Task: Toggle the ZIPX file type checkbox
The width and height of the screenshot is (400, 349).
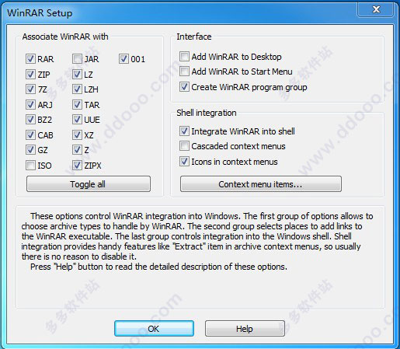Action: pyautogui.click(x=77, y=165)
